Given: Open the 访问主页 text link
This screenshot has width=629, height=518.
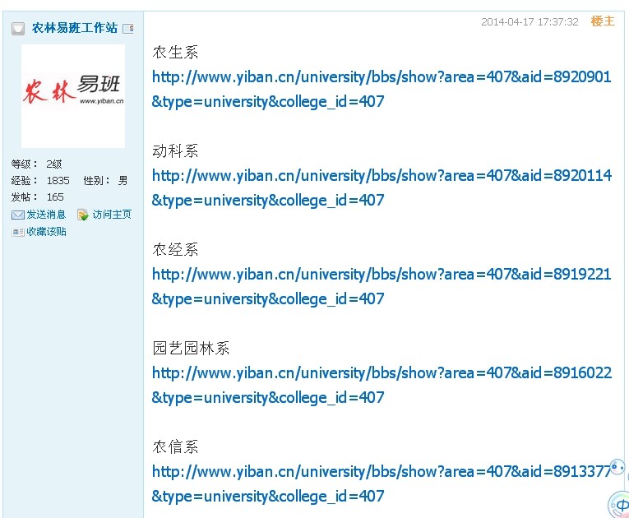Looking at the screenshot, I should (112, 215).
